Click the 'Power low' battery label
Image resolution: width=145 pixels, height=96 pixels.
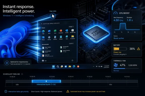pyautogui.click(x=117, y=52)
